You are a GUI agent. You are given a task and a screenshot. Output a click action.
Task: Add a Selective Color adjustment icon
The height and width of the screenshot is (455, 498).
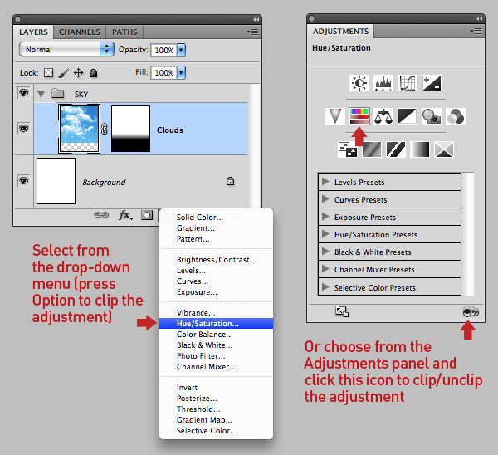click(x=444, y=149)
